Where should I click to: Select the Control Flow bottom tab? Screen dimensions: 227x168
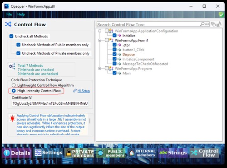click(205, 153)
